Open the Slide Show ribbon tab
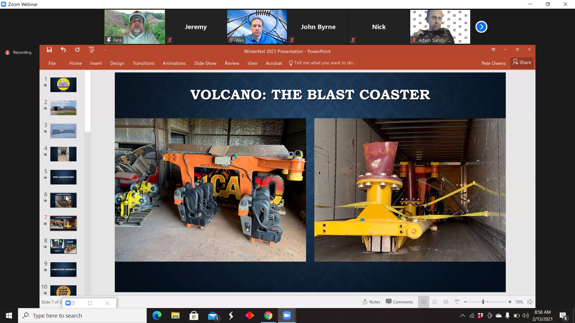Screen dimensions: 575x323 [205, 63]
